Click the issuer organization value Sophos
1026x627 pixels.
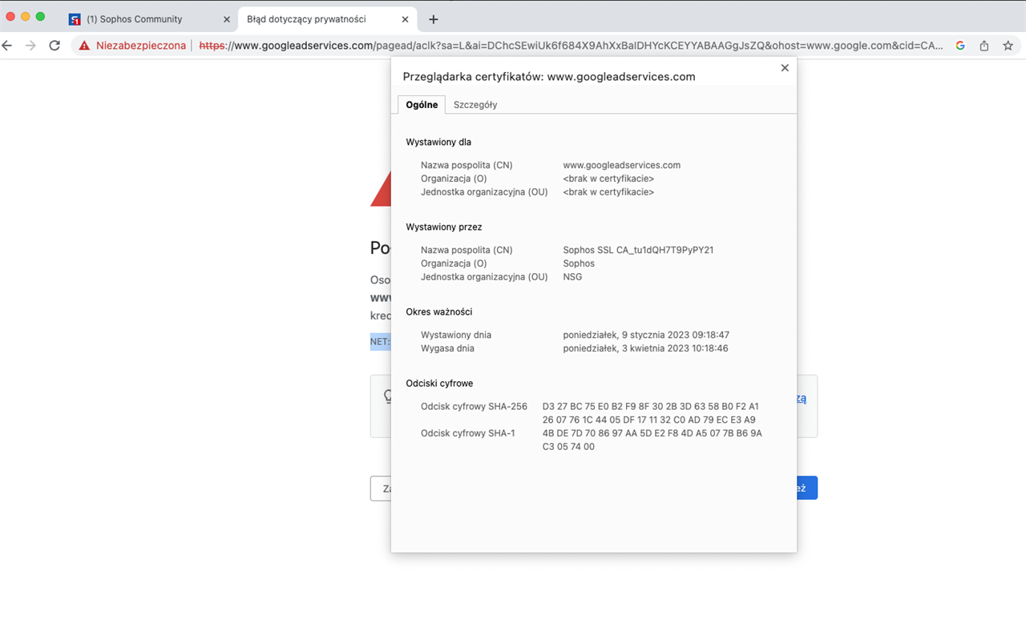579,263
